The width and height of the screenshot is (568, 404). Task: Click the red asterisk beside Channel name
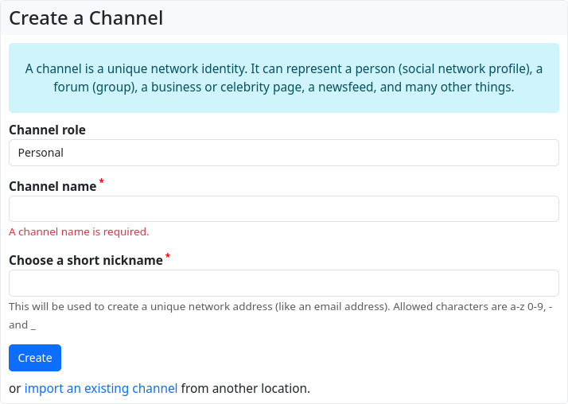[x=102, y=184]
